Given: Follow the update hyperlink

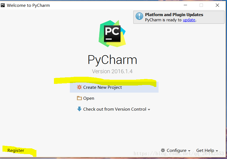Looking at the screenshot, I should (189, 20).
